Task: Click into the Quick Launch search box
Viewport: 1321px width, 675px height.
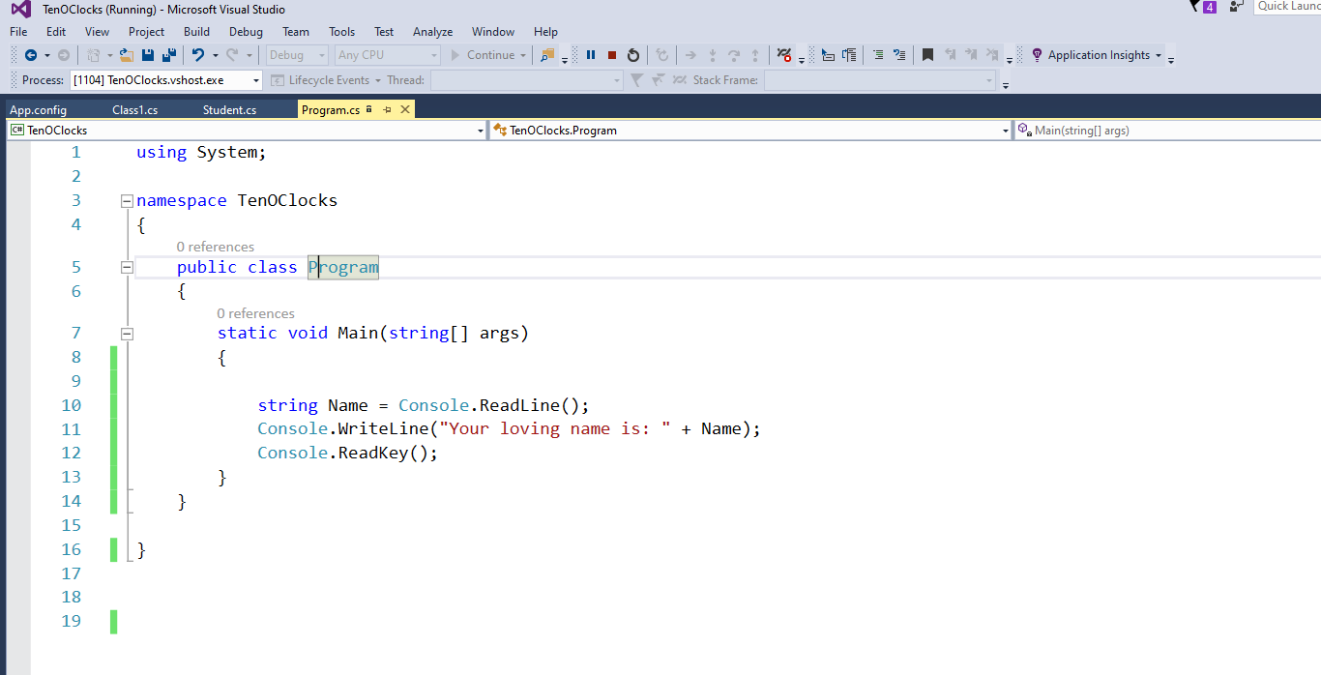Action: point(1288,7)
